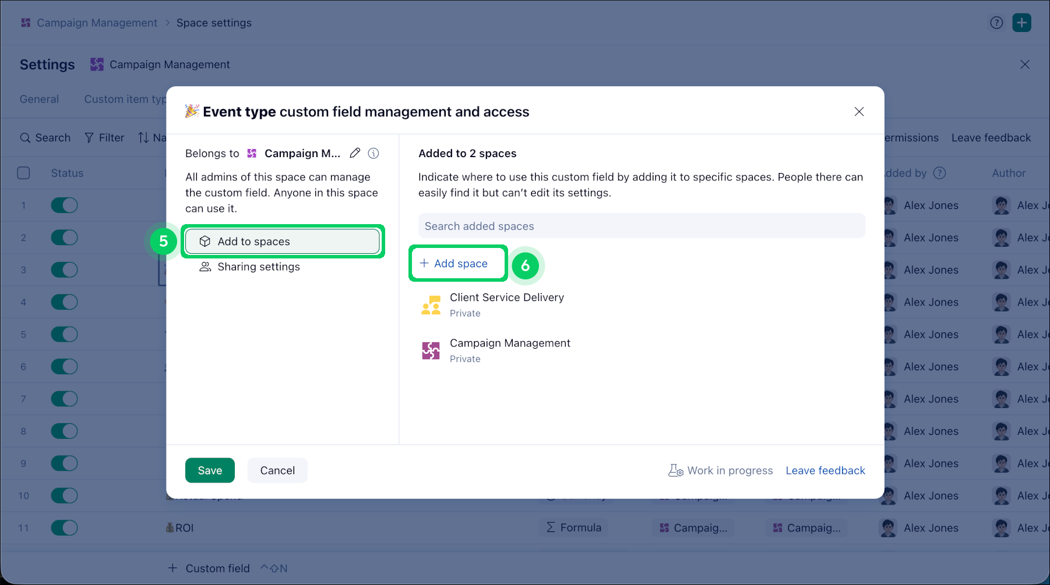Open Campaign Management breadcrumb
Image resolution: width=1050 pixels, height=585 pixels.
click(x=97, y=23)
